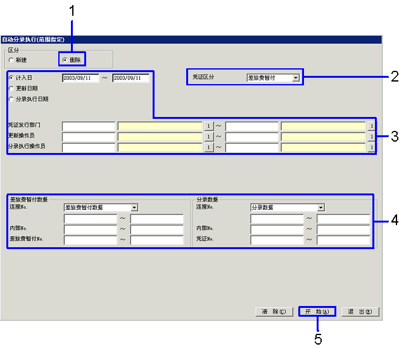Click the 开始(A) button

[x=317, y=312]
